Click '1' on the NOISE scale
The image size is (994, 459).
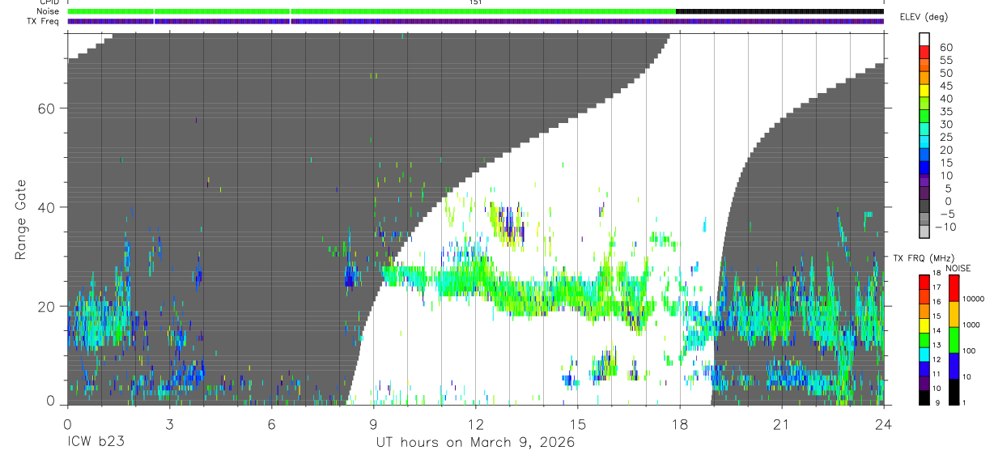pyautogui.click(x=963, y=402)
